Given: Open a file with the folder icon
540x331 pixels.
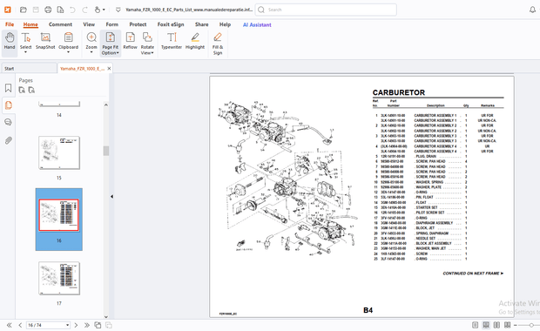Looking at the screenshot, I should pyautogui.click(x=23, y=10).
